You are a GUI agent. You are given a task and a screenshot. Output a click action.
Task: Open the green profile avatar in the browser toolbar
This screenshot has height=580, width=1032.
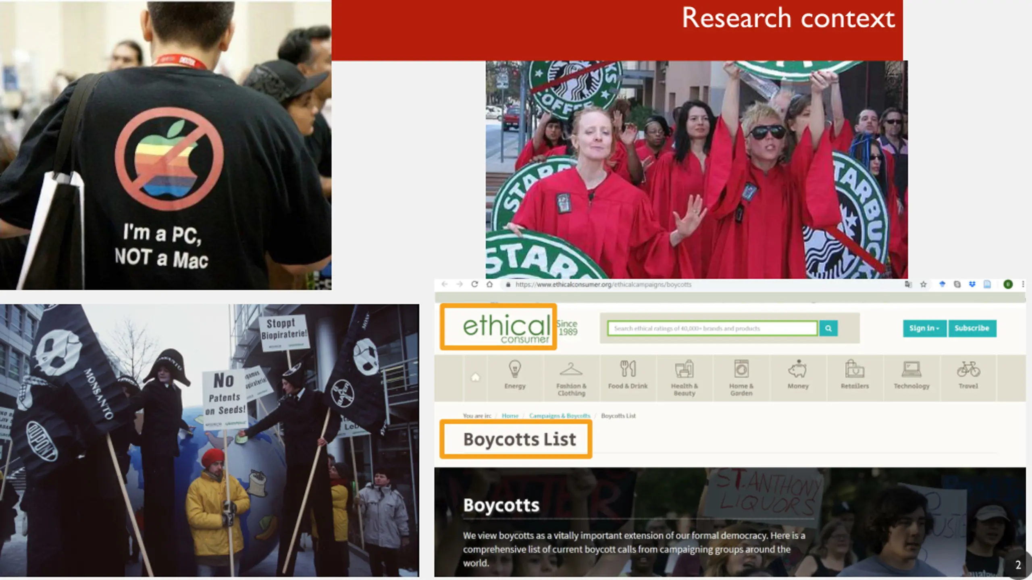(x=1008, y=284)
